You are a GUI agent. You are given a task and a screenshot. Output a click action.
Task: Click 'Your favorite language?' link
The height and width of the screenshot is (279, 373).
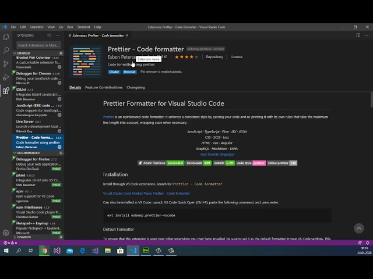[217, 154]
